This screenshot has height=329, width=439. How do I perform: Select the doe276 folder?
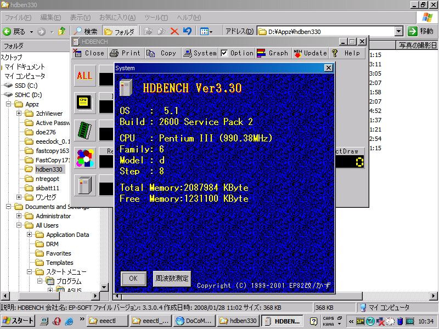coord(46,132)
